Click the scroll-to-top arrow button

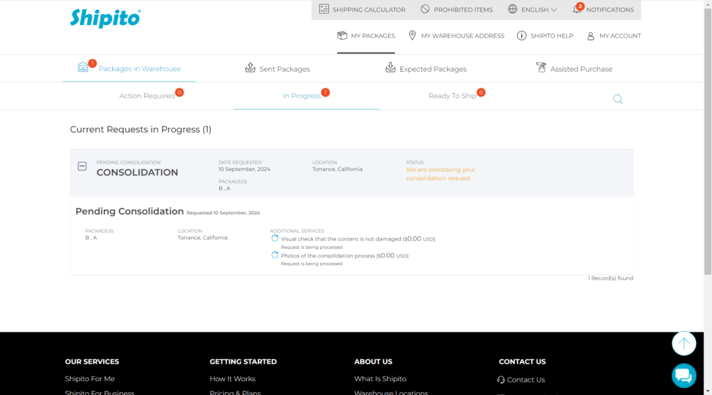click(684, 344)
